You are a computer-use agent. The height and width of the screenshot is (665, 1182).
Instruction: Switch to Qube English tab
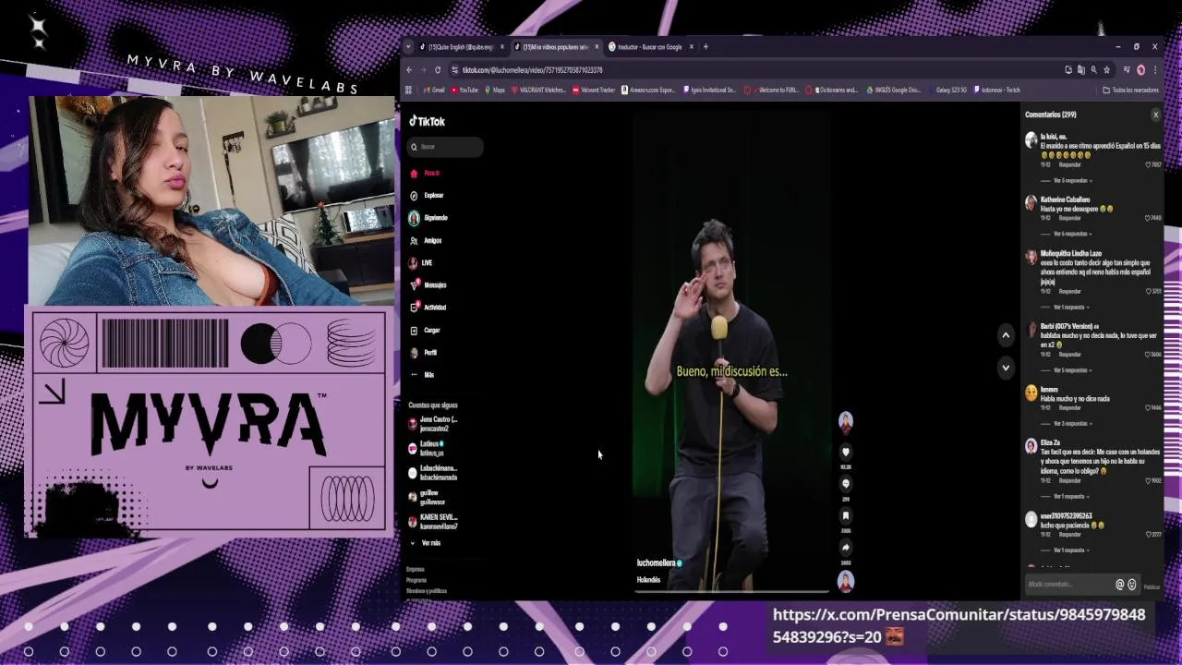tap(461, 47)
